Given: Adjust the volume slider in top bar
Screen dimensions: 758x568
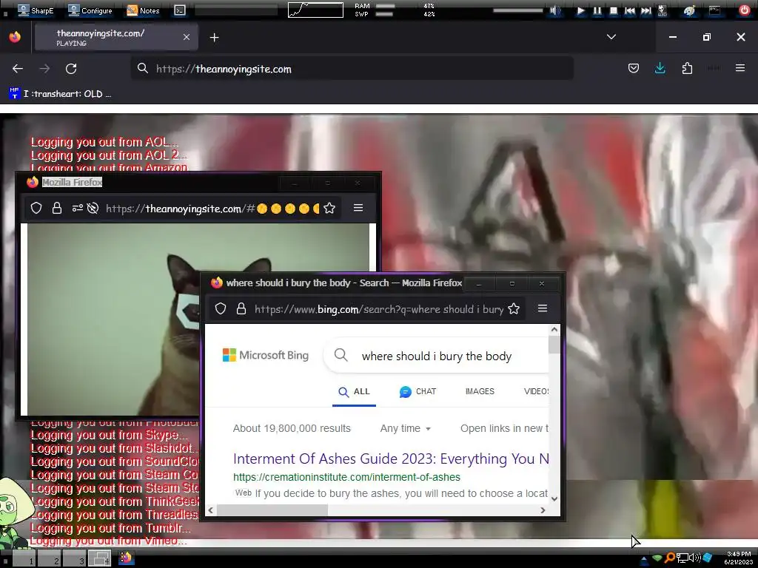Looking at the screenshot, I should click(517, 10).
